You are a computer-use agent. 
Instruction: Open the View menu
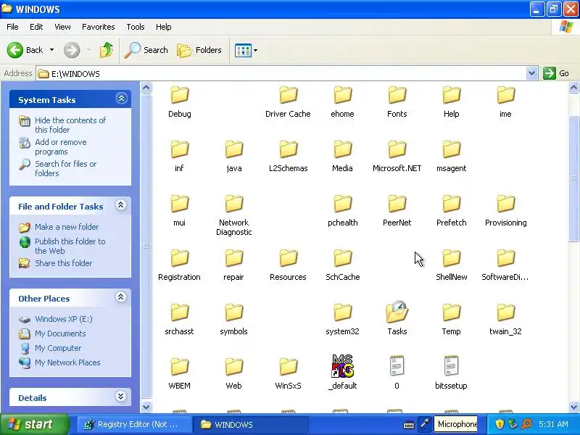pos(62,27)
